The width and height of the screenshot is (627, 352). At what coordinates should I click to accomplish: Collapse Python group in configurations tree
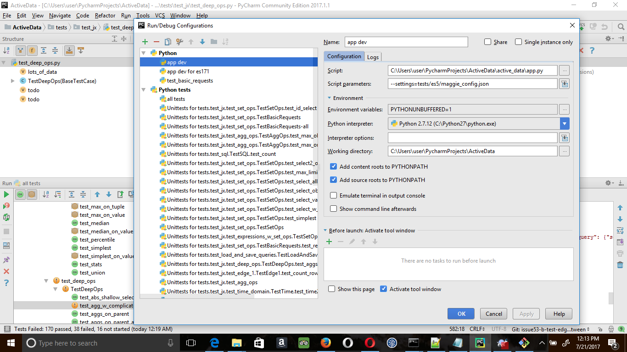[x=143, y=53]
